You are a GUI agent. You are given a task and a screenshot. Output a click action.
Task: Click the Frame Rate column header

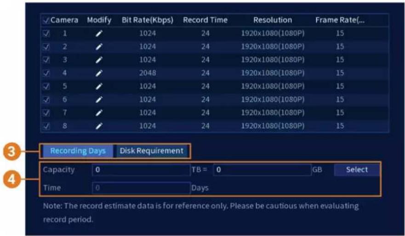tap(340, 20)
